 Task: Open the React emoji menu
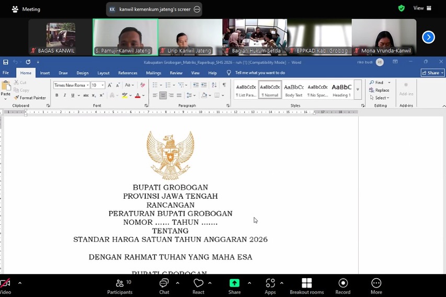[x=198, y=283]
